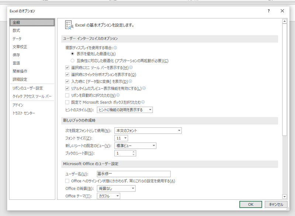Open 保存 category in sidebar
This screenshot has width=295, height=216.
[x=32, y=55]
